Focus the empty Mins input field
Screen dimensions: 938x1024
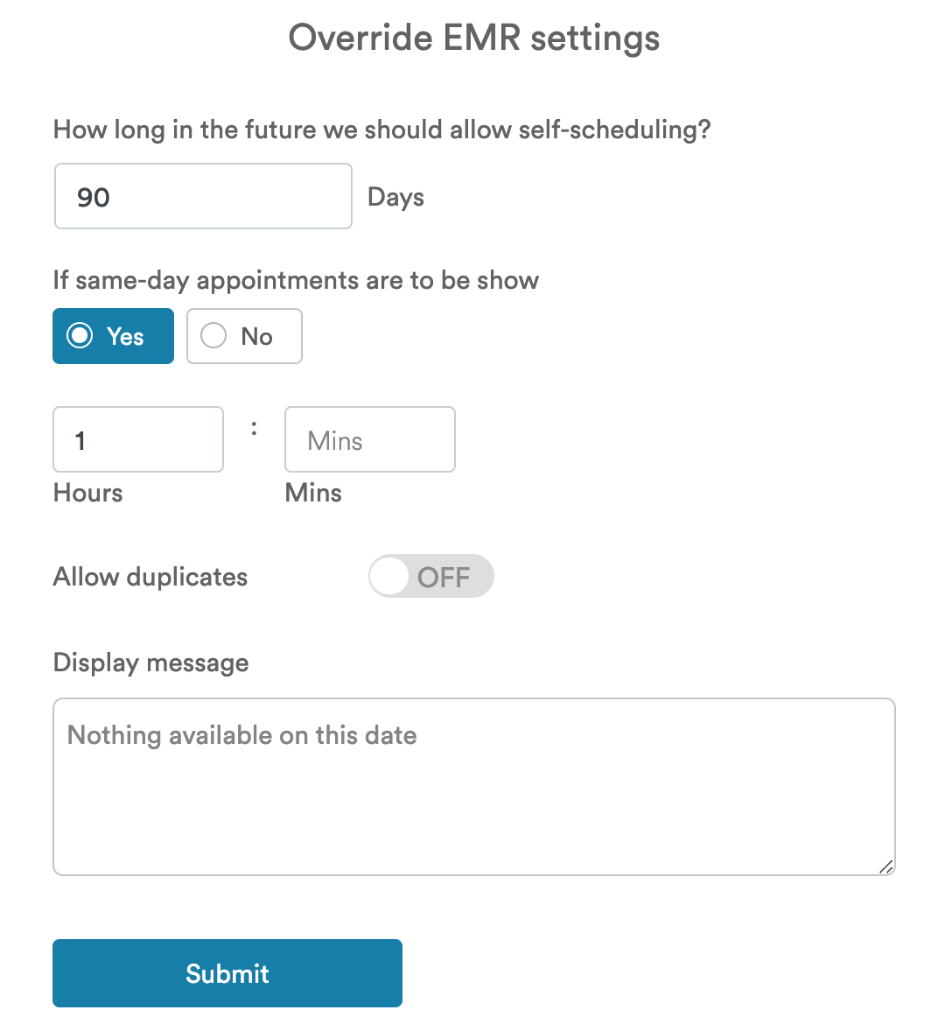click(369, 439)
